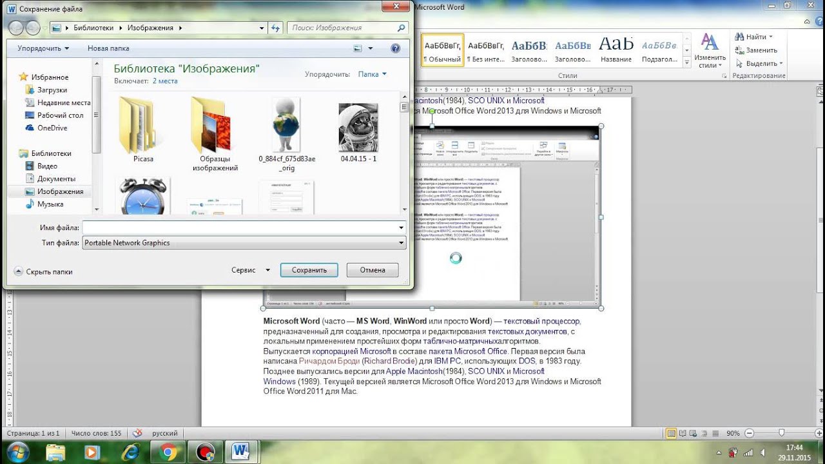Viewport: 825px width, 464px height.
Task: Open the Музыка library
Action: [50, 204]
